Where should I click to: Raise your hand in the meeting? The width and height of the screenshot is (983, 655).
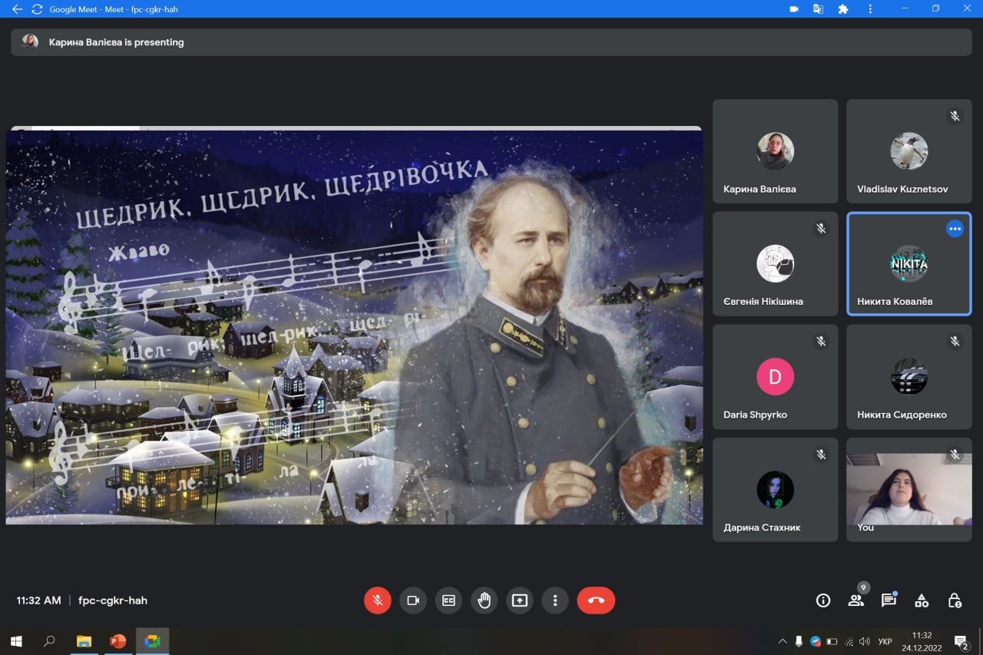pos(484,600)
